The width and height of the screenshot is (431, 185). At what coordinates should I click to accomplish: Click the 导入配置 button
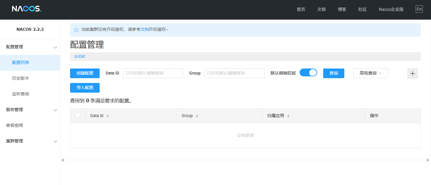[x=85, y=88]
